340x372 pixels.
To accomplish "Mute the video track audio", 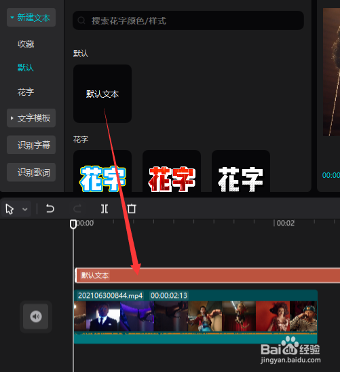I will (36, 316).
